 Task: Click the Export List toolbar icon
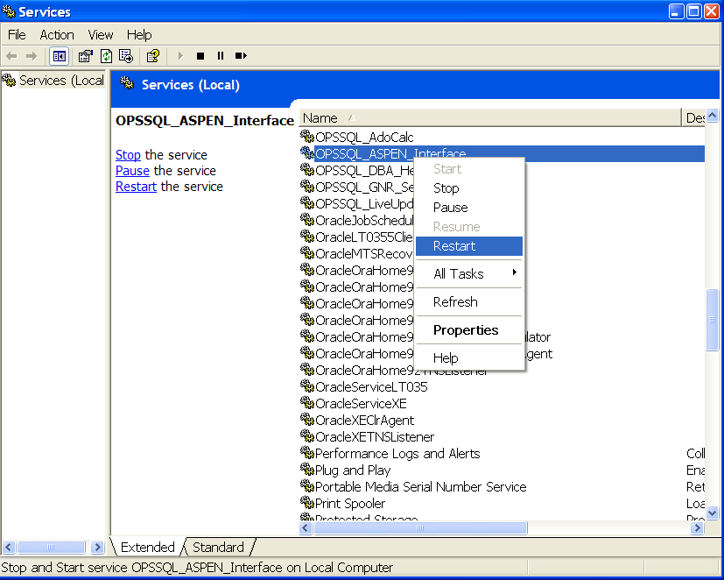point(126,56)
